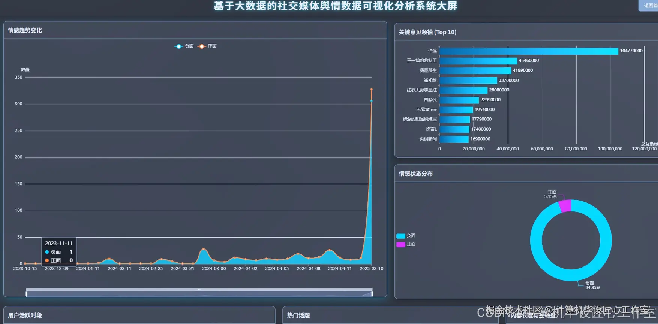
Task: Click the 2024-02-25 date label
Action: coord(151,269)
